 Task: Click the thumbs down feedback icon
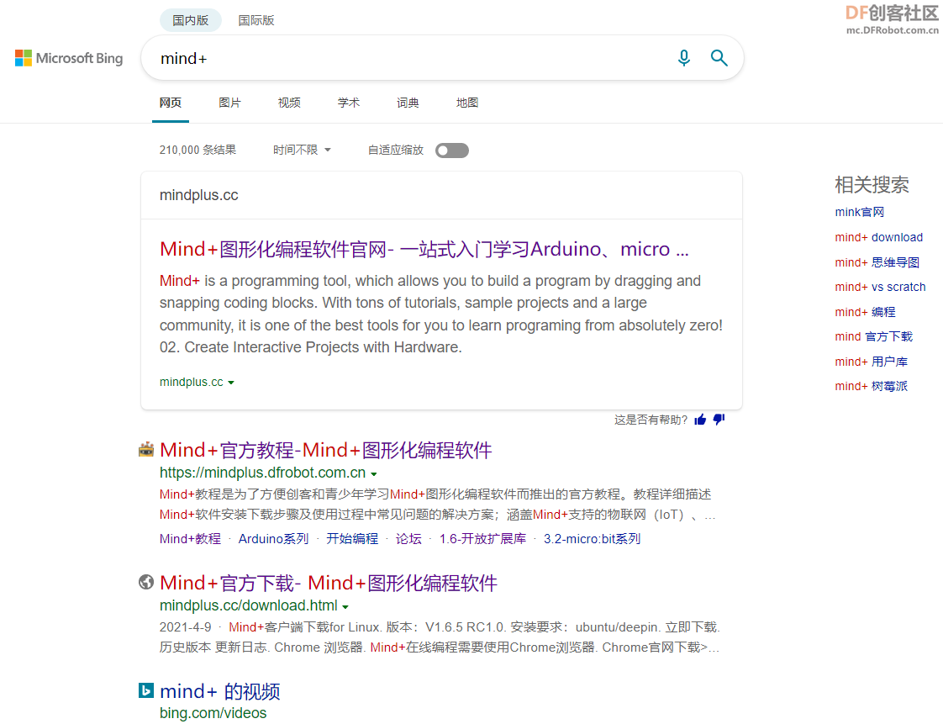coord(719,420)
